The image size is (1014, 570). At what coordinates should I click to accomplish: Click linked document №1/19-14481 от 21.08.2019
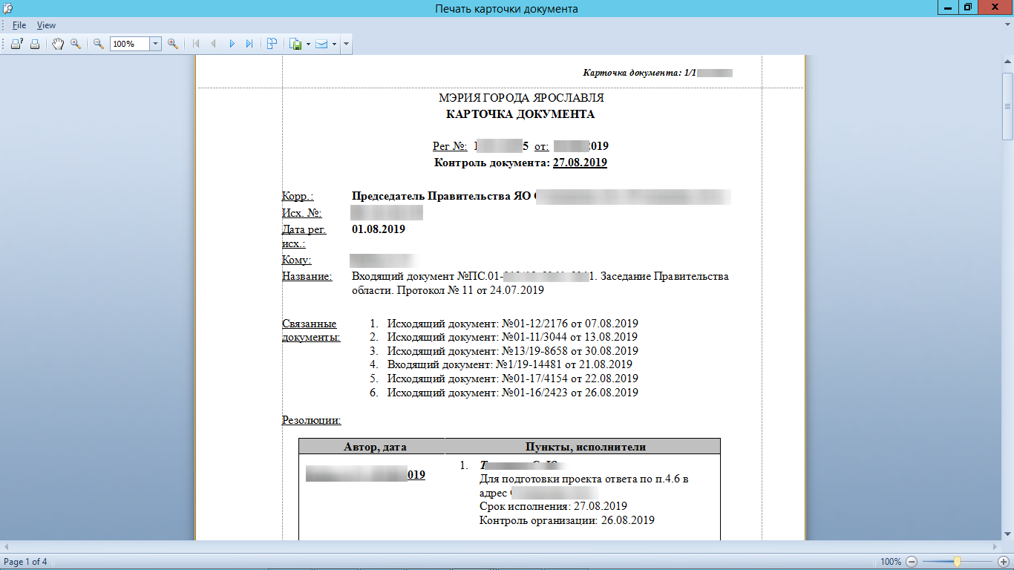pyautogui.click(x=509, y=364)
